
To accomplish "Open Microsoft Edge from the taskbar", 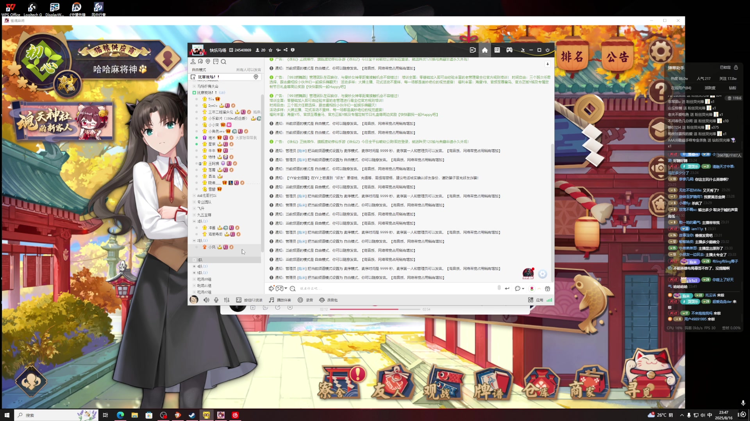I will [120, 415].
